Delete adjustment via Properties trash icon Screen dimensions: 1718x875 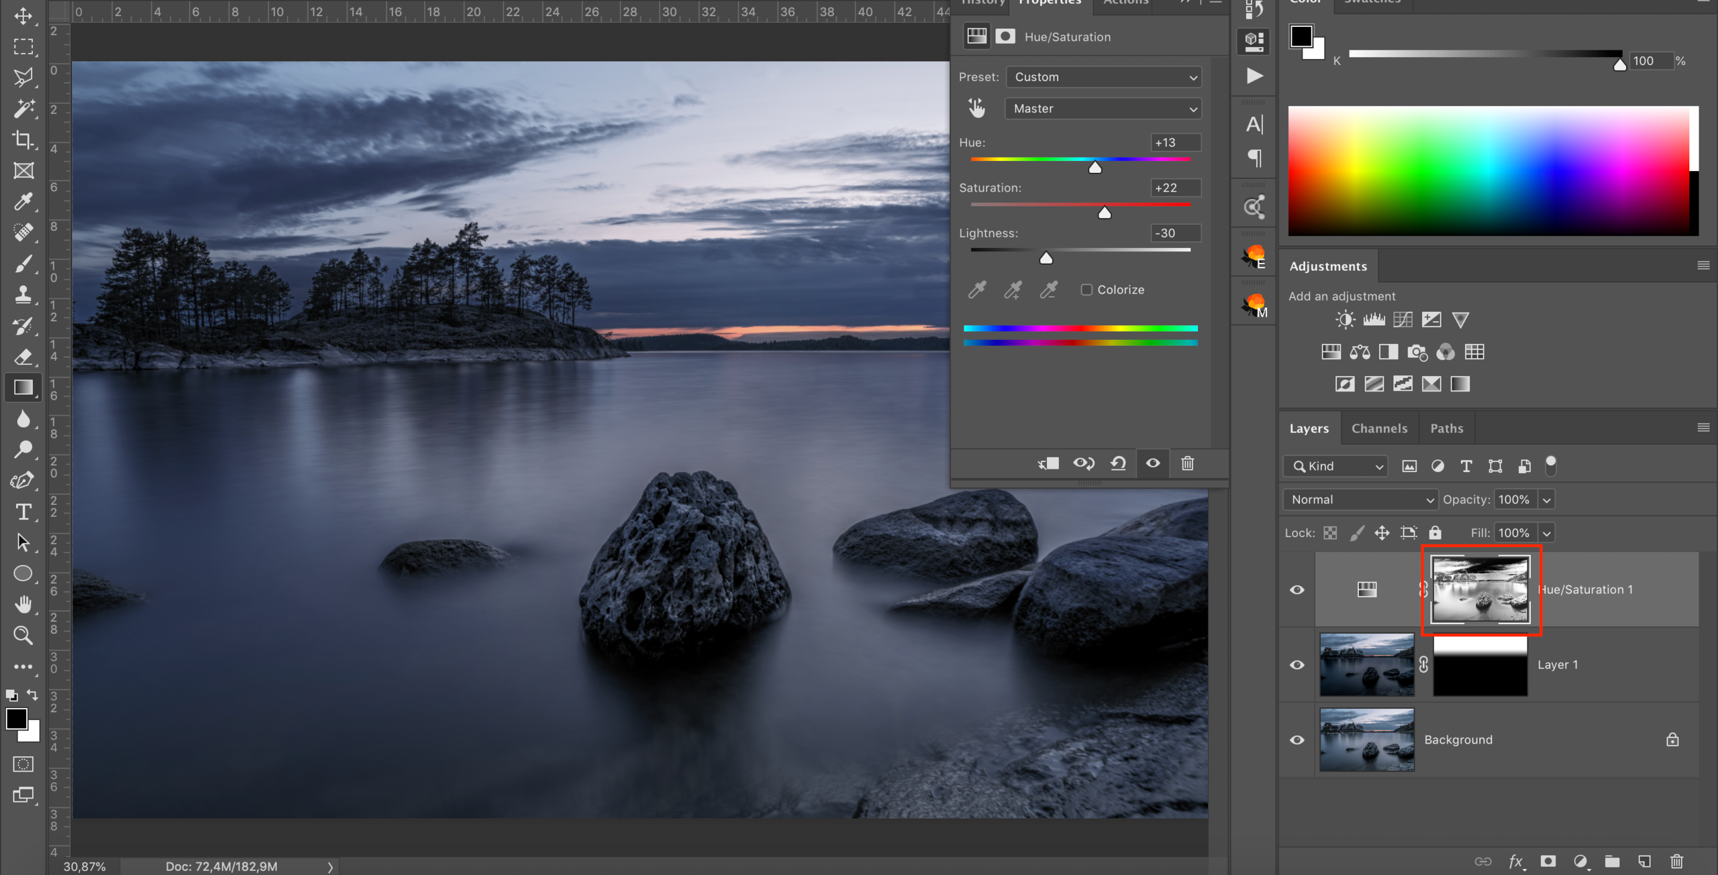pyautogui.click(x=1187, y=463)
